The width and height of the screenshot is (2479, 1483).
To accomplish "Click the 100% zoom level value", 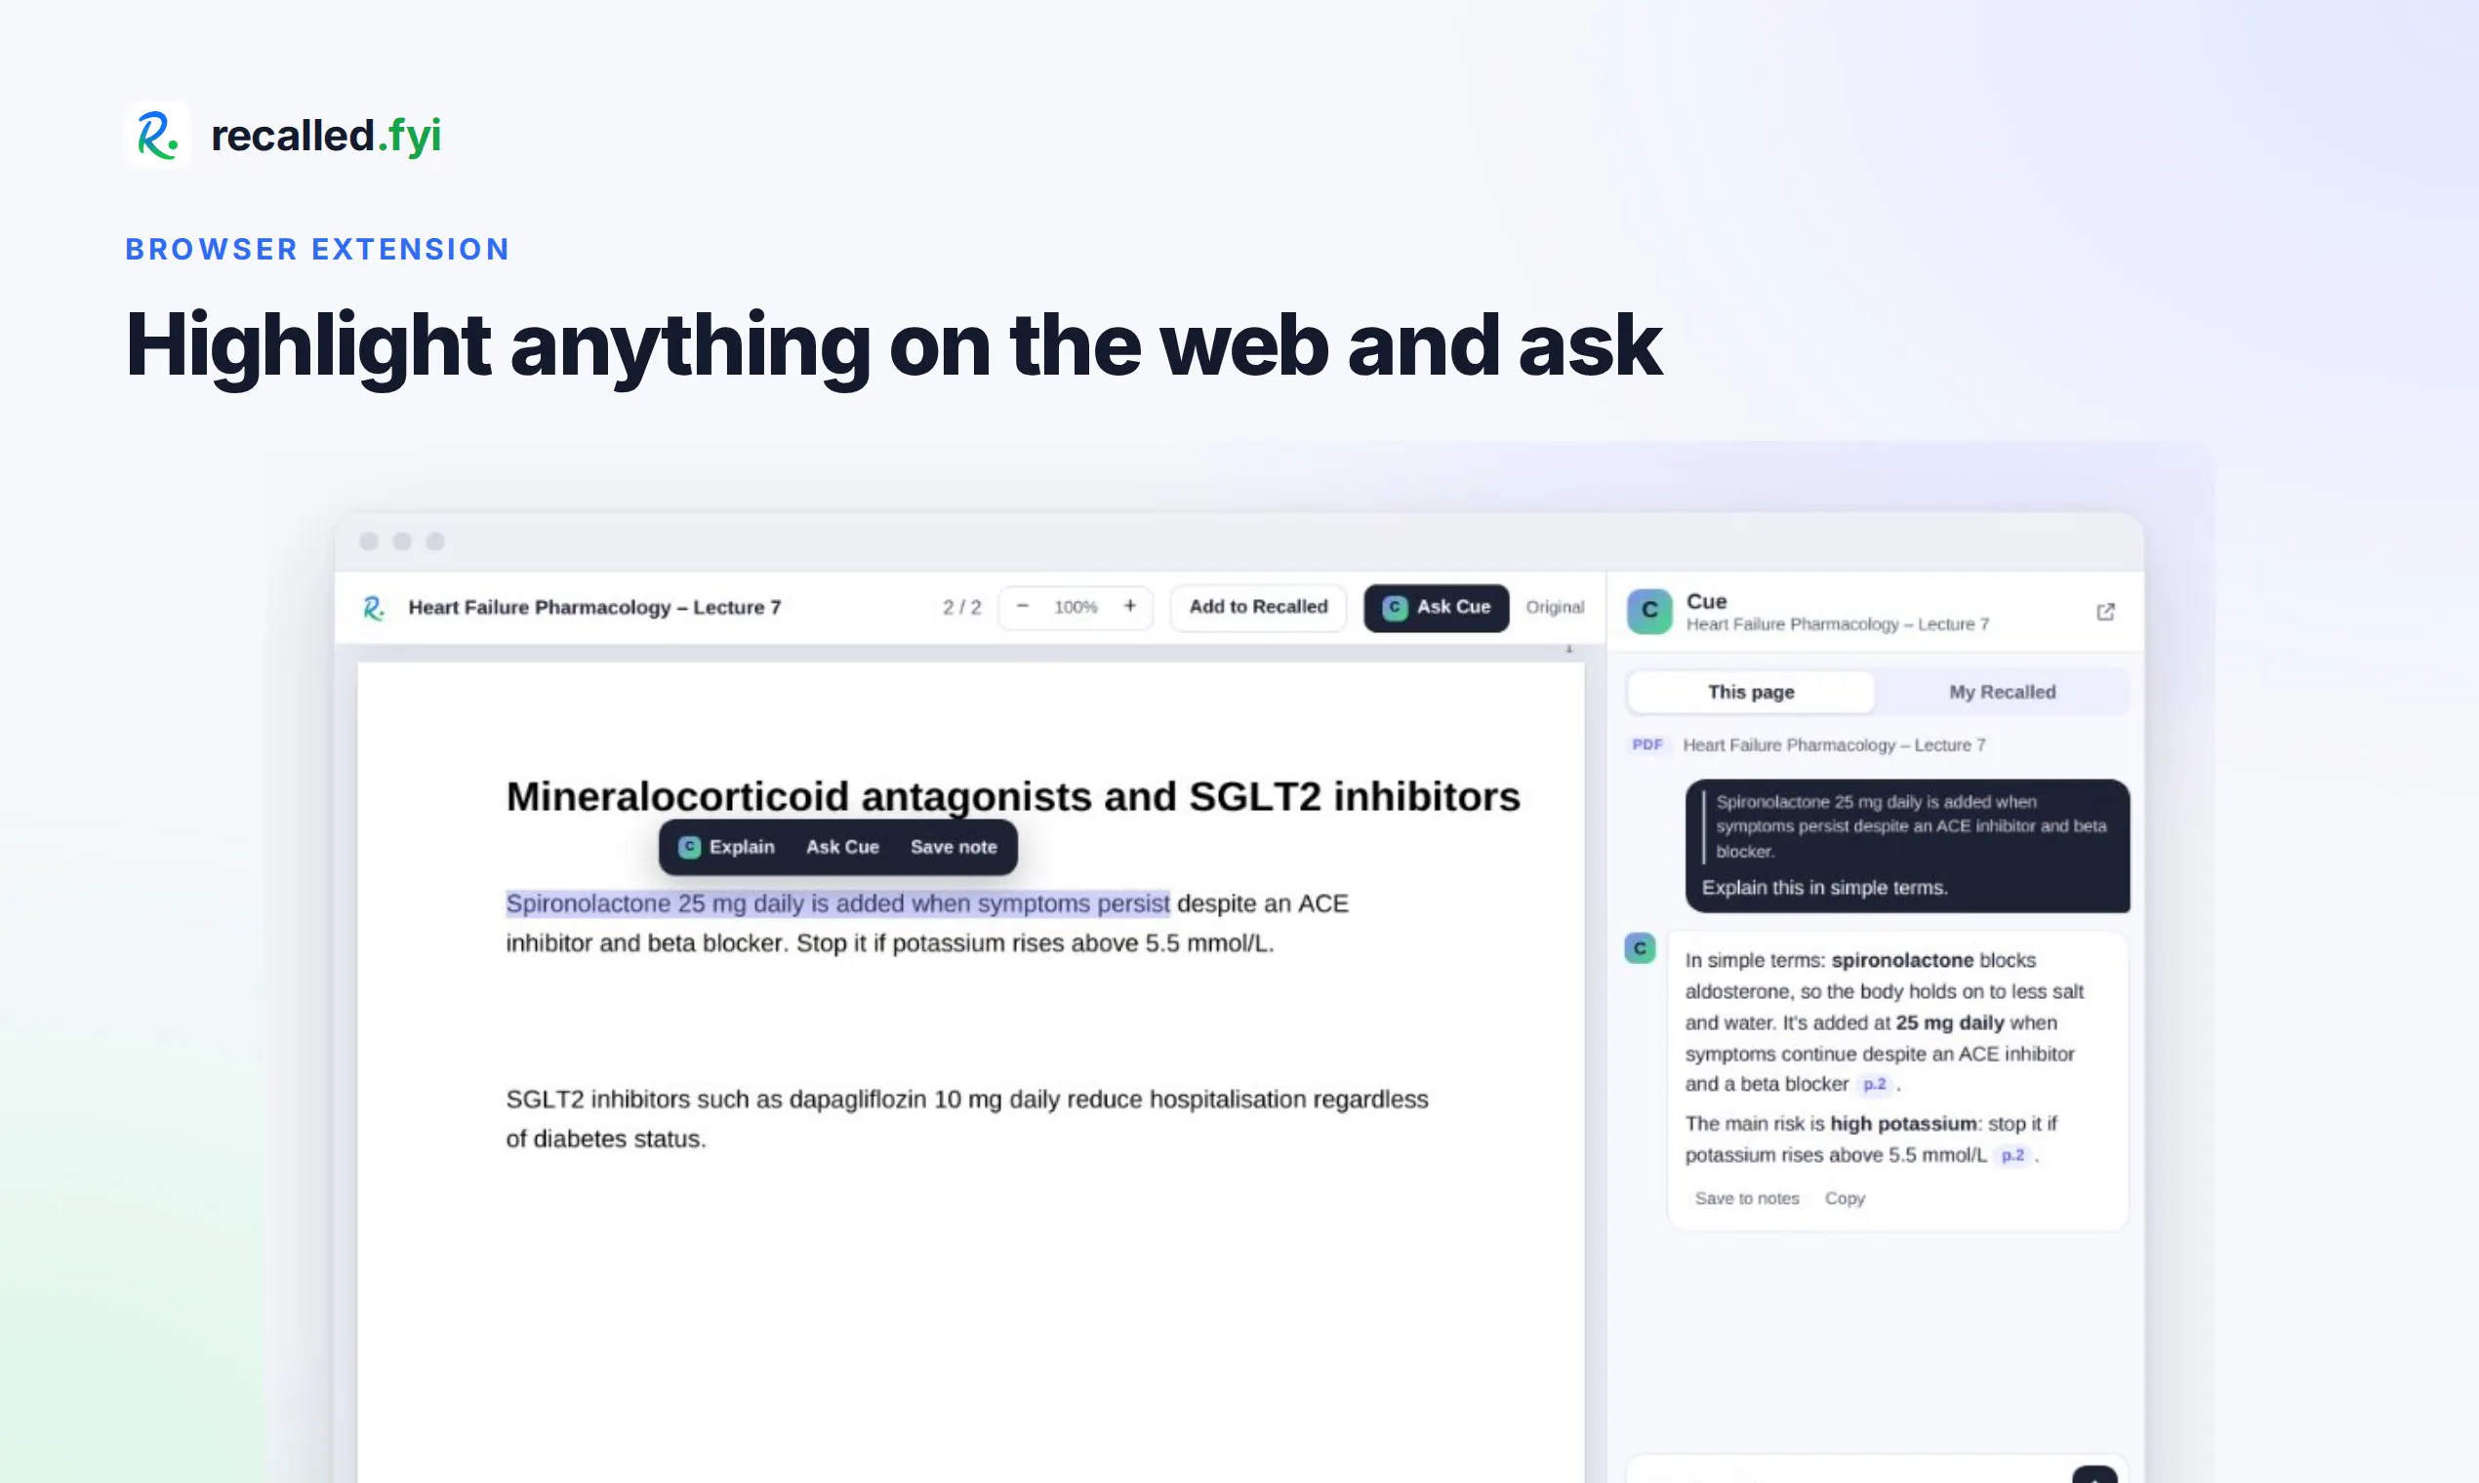I will 1076,608.
